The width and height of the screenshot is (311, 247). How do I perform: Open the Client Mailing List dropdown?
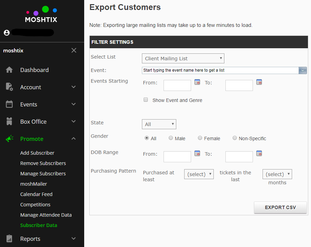pos(183,59)
